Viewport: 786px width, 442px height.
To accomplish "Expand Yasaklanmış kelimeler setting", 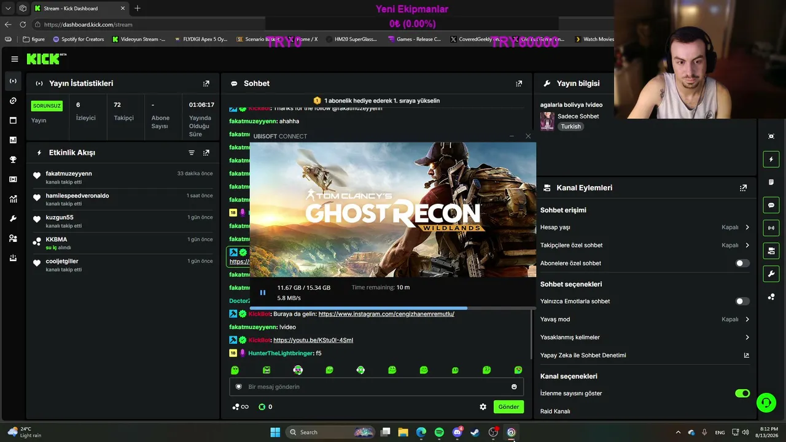I will (x=645, y=337).
